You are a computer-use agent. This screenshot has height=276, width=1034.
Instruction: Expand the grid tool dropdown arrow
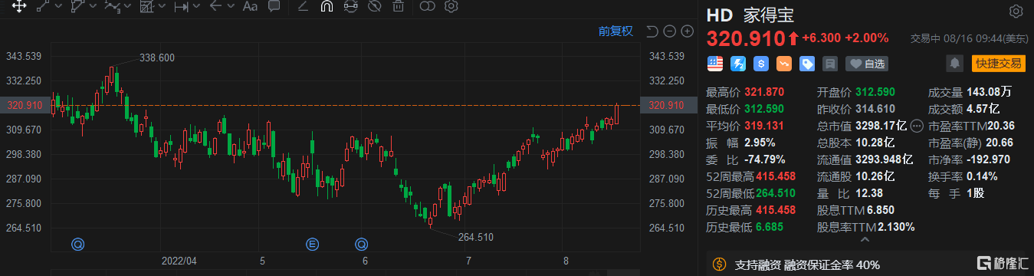pos(162,7)
